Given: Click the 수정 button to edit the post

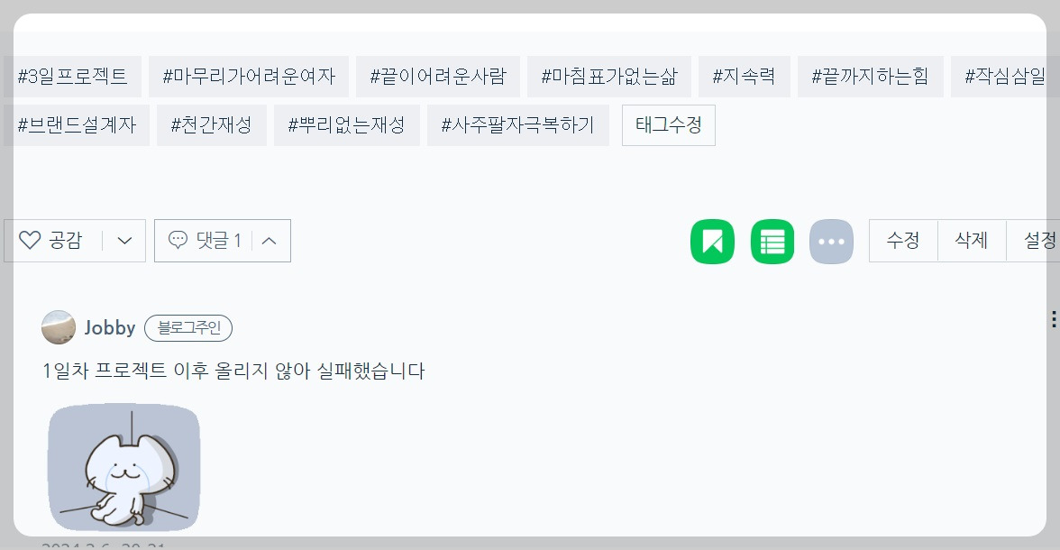Looking at the screenshot, I should click(903, 240).
